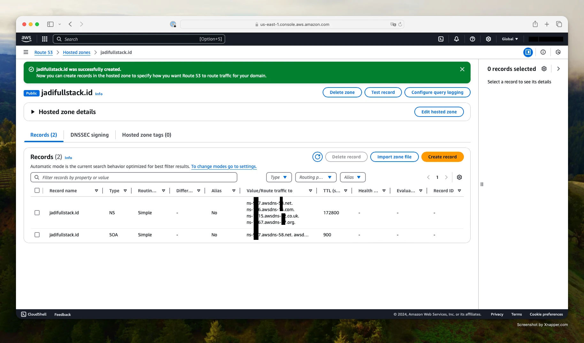
Task: Open the hexagon tools icon beside info
Action: [x=558, y=52]
